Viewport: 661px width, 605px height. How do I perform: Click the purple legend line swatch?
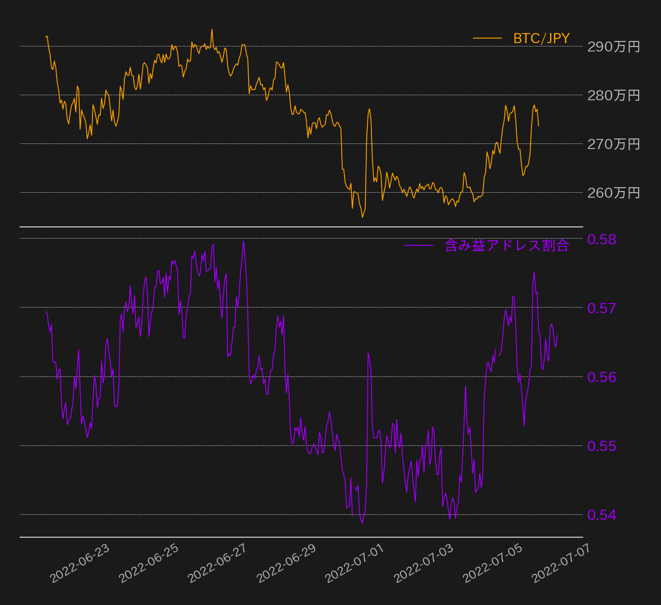[419, 245]
